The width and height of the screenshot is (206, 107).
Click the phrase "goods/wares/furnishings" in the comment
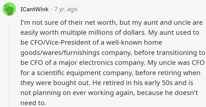coord(60,53)
